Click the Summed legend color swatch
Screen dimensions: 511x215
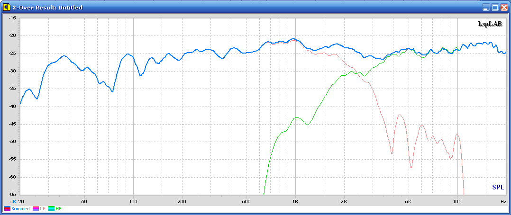point(7,209)
